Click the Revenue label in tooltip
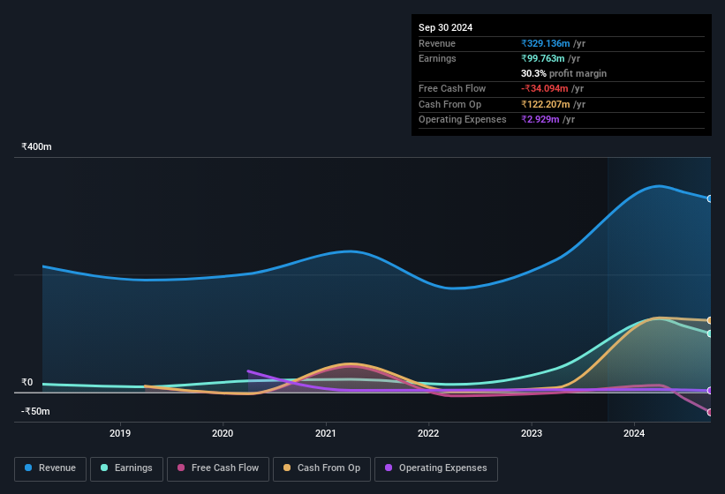This screenshot has height=494, width=725. coord(437,43)
